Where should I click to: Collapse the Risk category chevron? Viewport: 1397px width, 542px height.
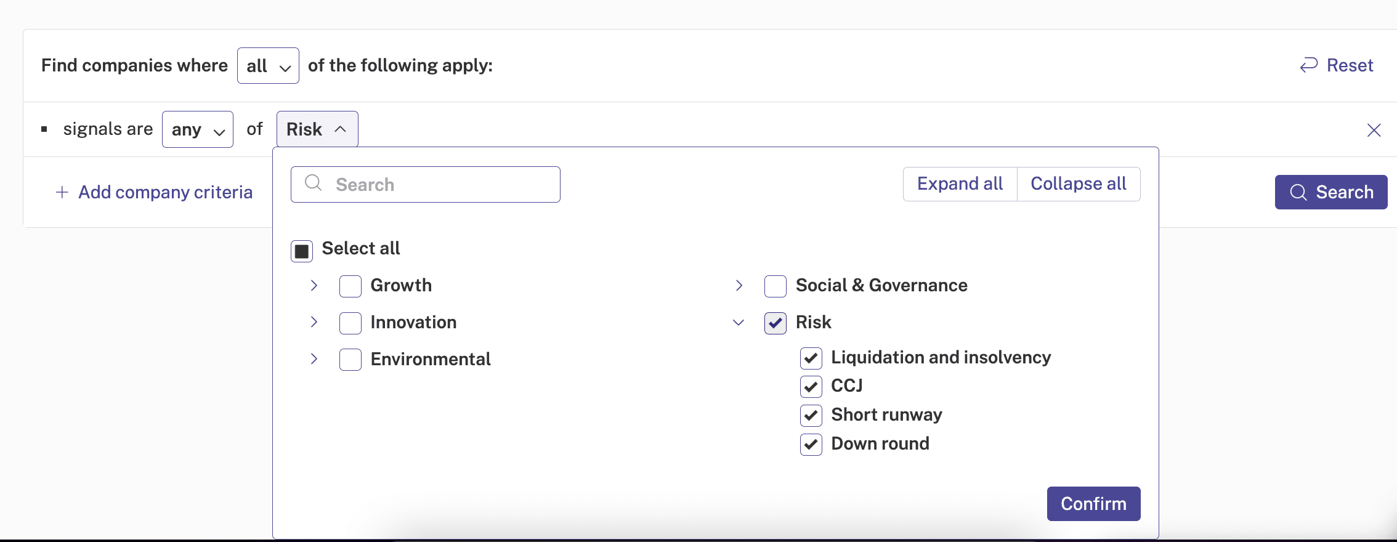coord(739,322)
